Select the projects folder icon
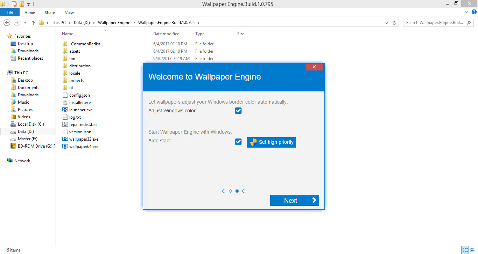This screenshot has width=478, height=254. pos(65,81)
